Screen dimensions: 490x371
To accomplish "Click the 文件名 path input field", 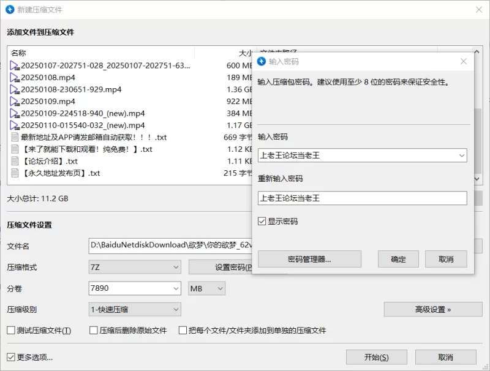I will pos(171,245).
